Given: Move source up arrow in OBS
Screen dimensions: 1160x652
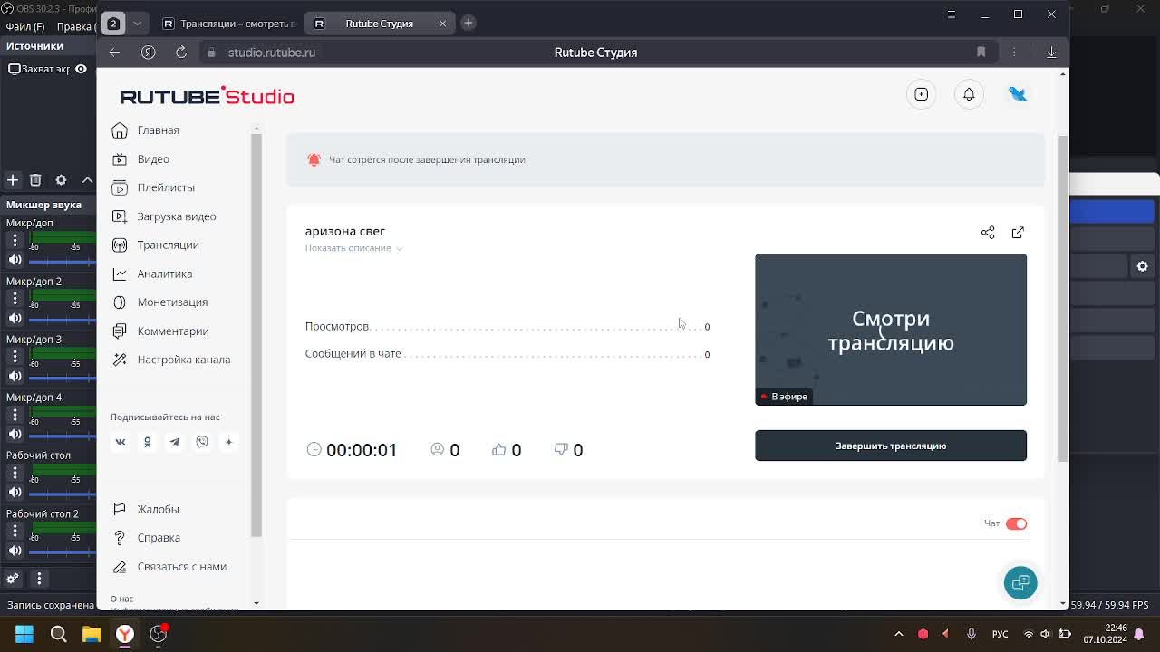Looking at the screenshot, I should click(x=87, y=180).
